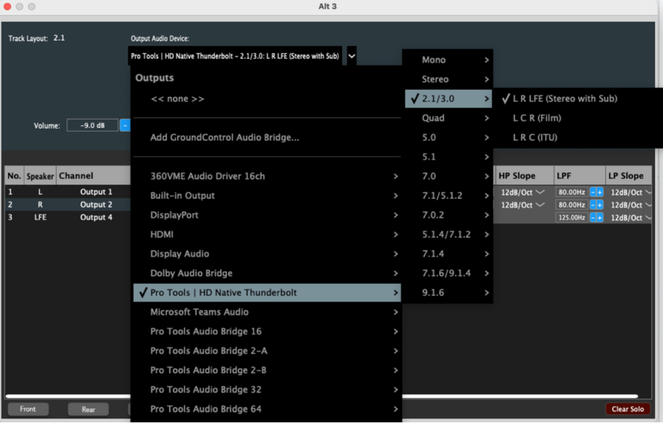Select speaker row 2 Output 2
663x423 pixels.
pyautogui.click(x=67, y=204)
